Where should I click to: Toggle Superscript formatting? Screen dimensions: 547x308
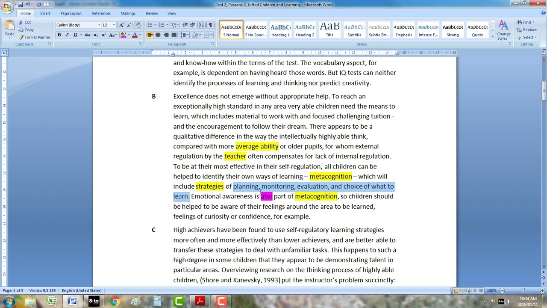pyautogui.click(x=103, y=35)
